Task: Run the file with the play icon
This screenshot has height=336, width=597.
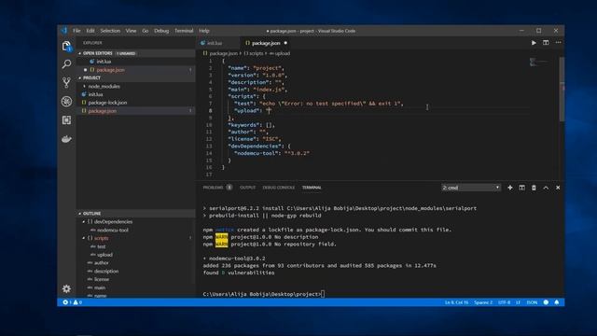Action: point(534,43)
